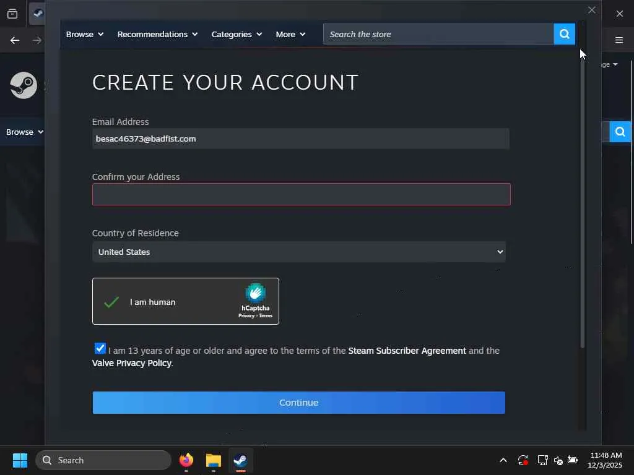Open the Windows Start menu
Viewport: 634px width, 475px height.
pyautogui.click(x=20, y=460)
